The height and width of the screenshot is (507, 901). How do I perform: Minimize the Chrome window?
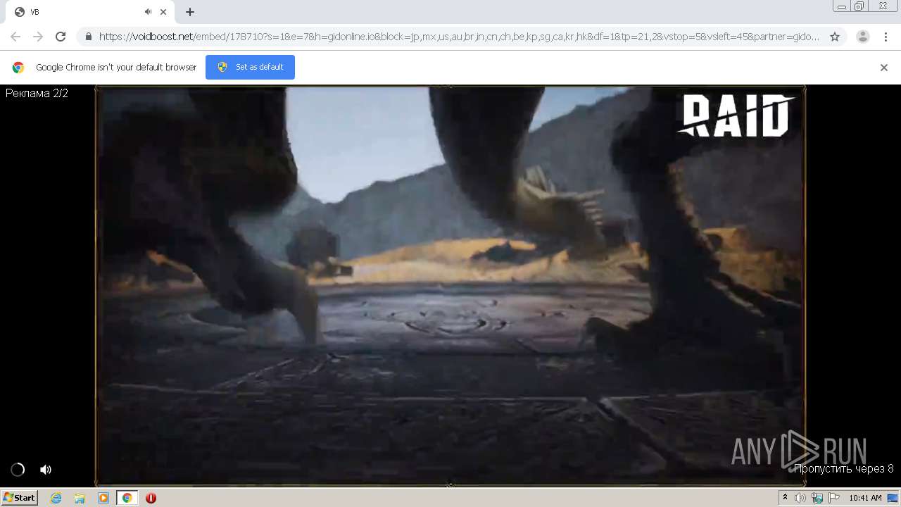pos(841,6)
